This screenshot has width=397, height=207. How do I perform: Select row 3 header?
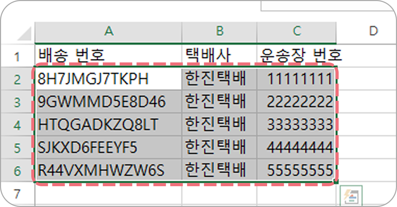(x=18, y=102)
